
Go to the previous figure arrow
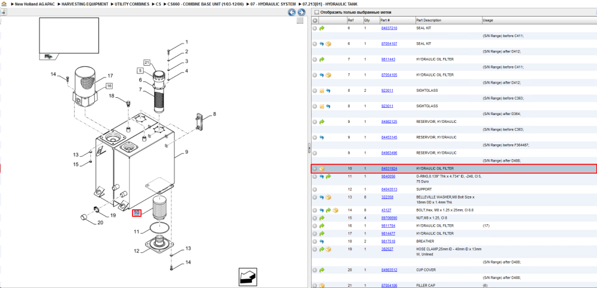click(292, 12)
